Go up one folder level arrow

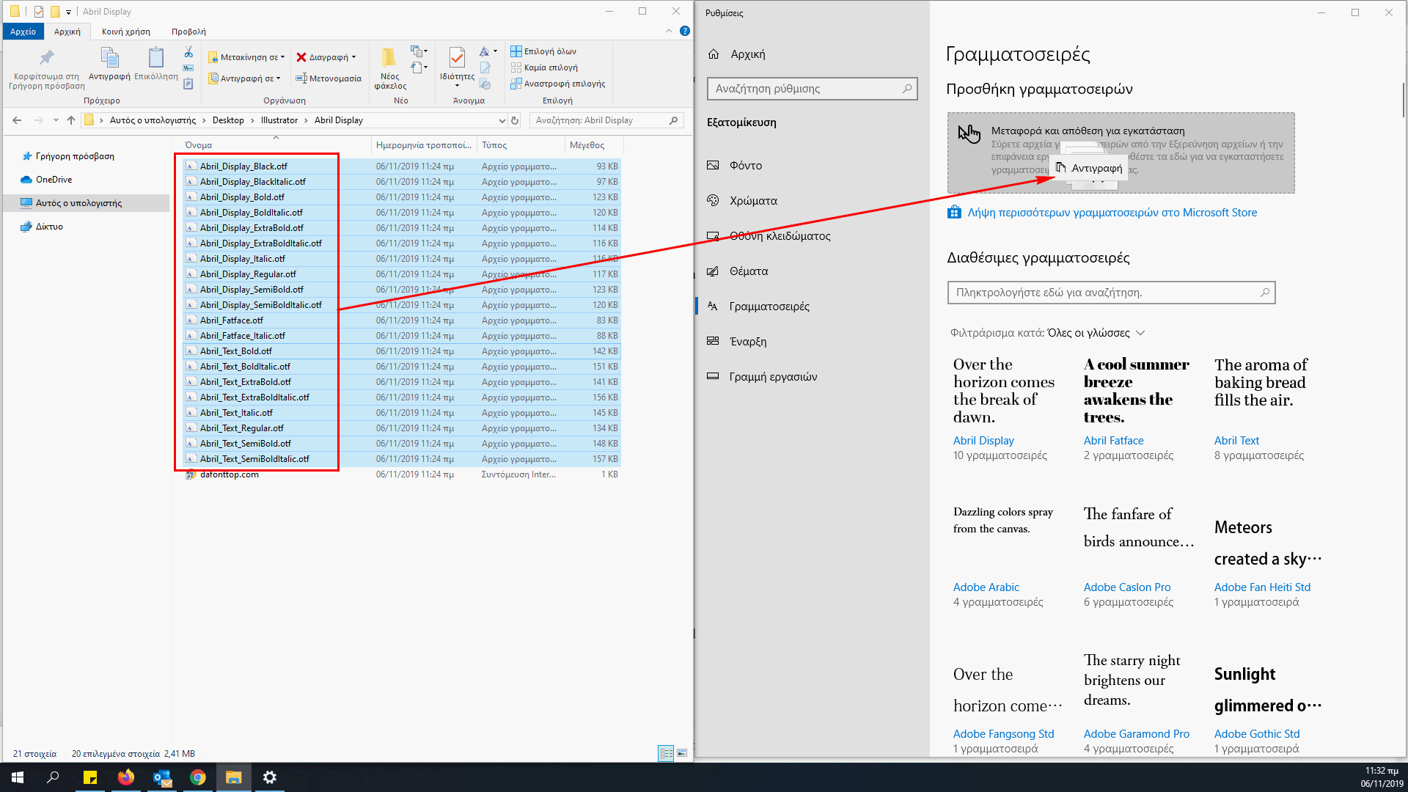tap(70, 120)
